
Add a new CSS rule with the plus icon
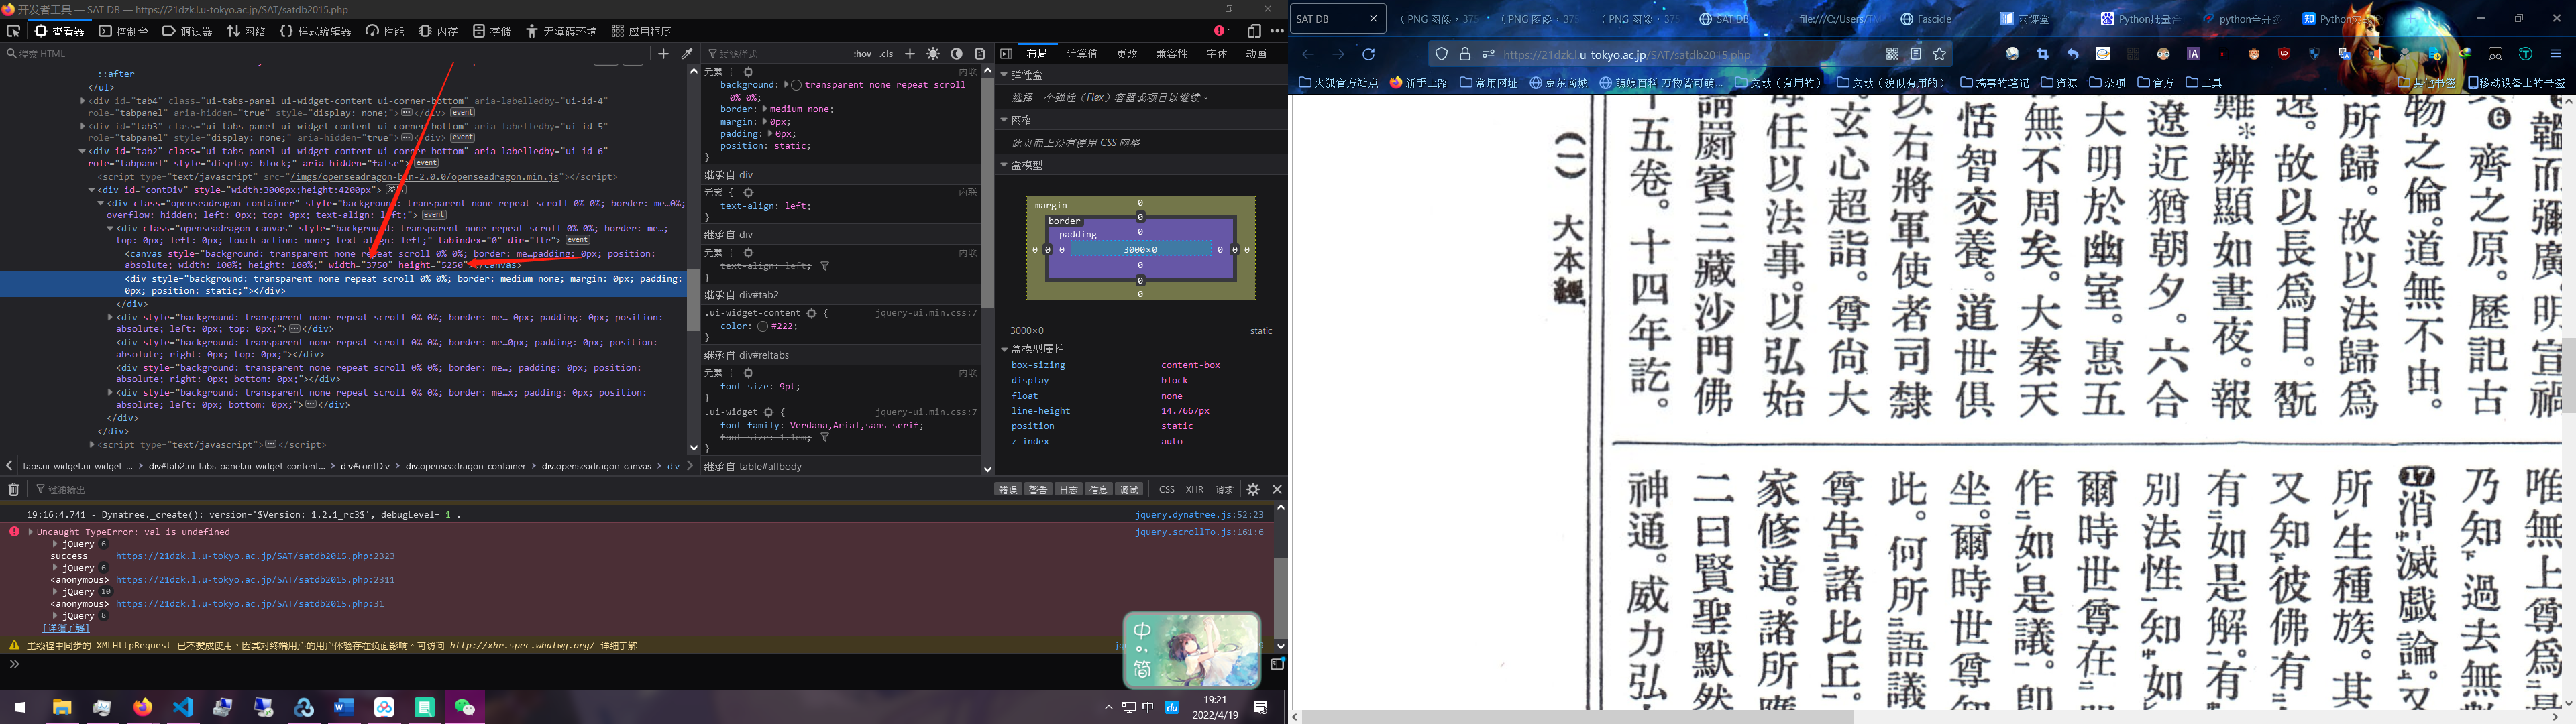(909, 54)
